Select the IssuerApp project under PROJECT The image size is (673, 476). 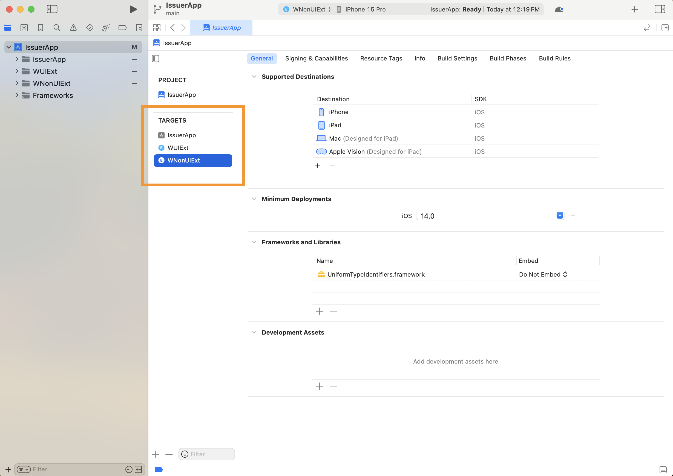tap(193, 95)
